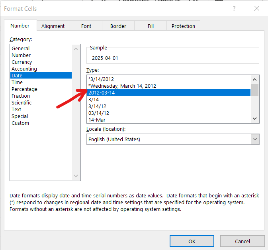268x250 pixels.
Task: Pick *Wednesday, March 14, 2012 type
Action: point(169,86)
